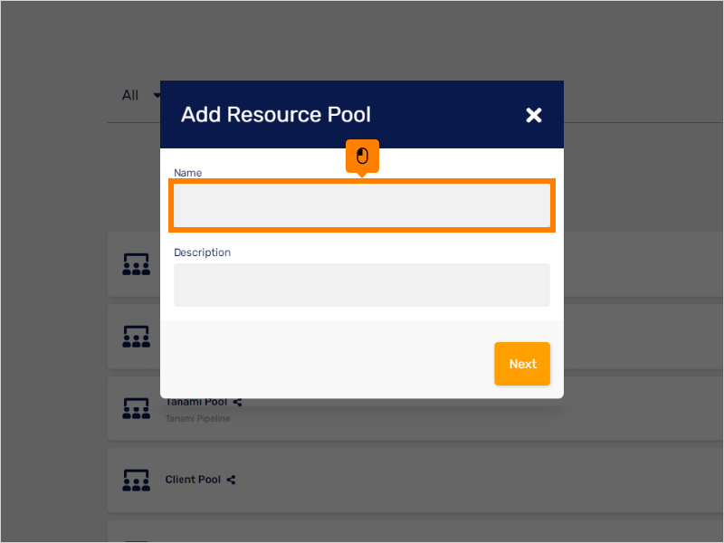Screen dimensions: 724x543
Task: Share the Tanami Pool
Action: click(x=236, y=402)
